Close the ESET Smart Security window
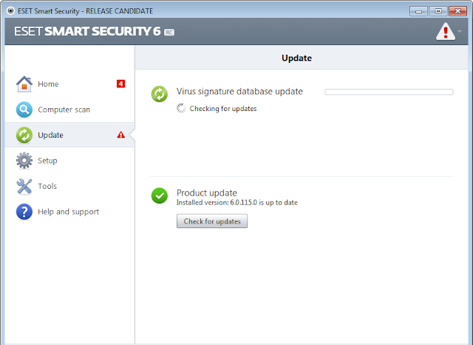Image resolution: width=473 pixels, height=345 pixels. point(457,11)
